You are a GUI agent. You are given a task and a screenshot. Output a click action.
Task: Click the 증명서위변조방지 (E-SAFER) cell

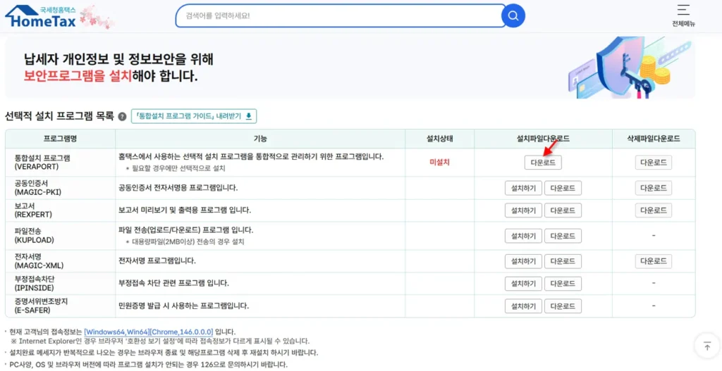click(x=61, y=306)
